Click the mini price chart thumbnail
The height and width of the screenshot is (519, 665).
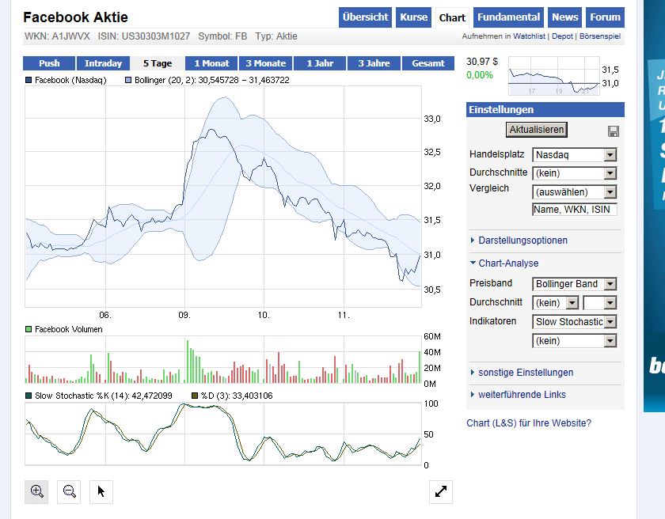pos(554,76)
